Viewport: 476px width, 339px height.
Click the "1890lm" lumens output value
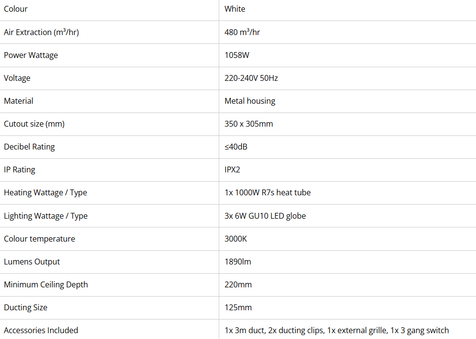238,262
